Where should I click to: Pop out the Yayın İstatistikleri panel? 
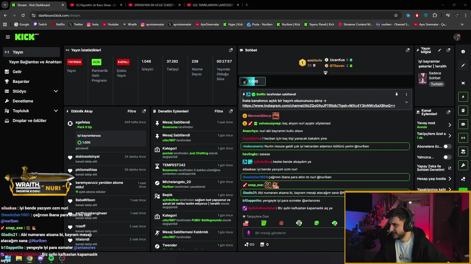(231, 50)
